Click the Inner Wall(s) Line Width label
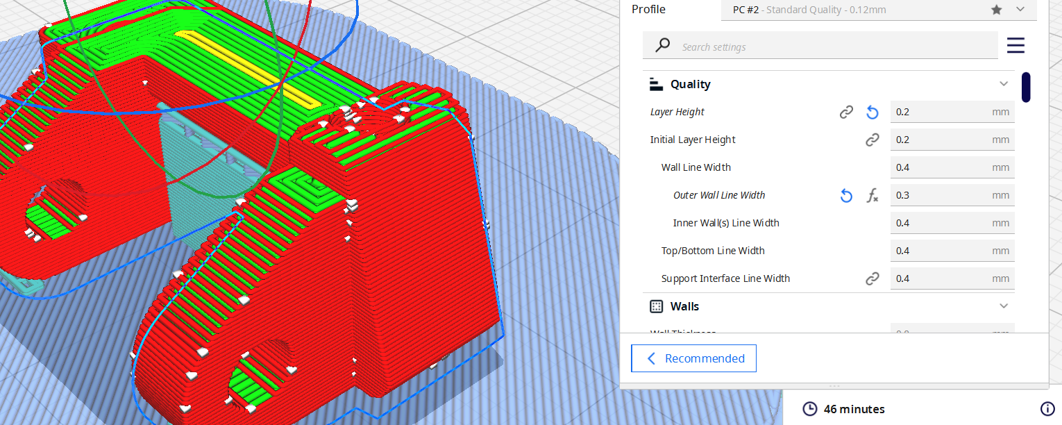The height and width of the screenshot is (425, 1062). (726, 223)
